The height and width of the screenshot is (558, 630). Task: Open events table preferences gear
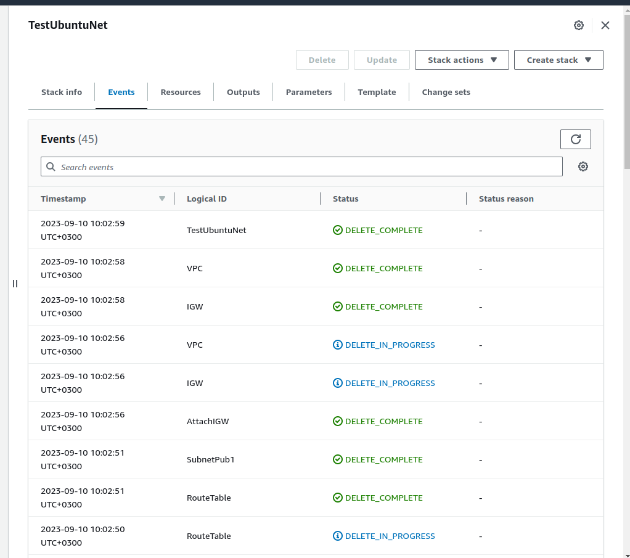pyautogui.click(x=583, y=166)
